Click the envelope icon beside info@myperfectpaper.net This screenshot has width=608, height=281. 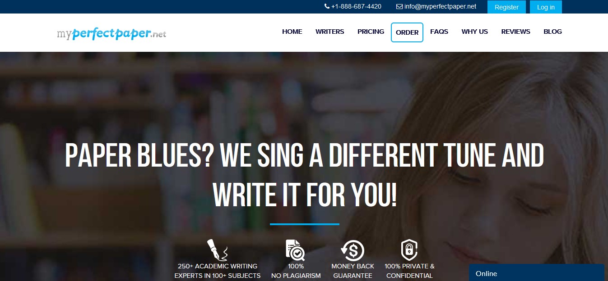pos(399,6)
